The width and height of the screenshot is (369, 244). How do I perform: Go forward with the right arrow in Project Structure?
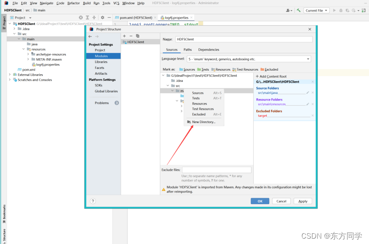[97, 36]
